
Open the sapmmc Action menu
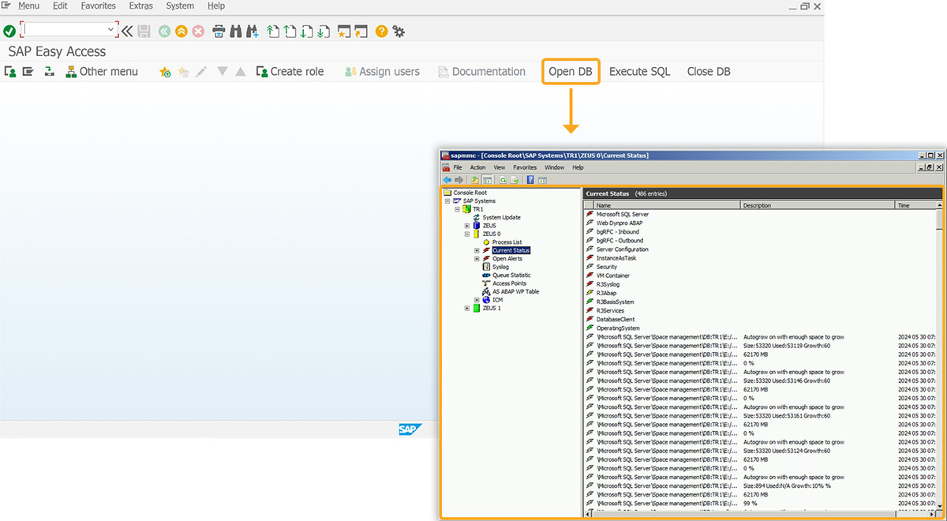click(x=478, y=167)
